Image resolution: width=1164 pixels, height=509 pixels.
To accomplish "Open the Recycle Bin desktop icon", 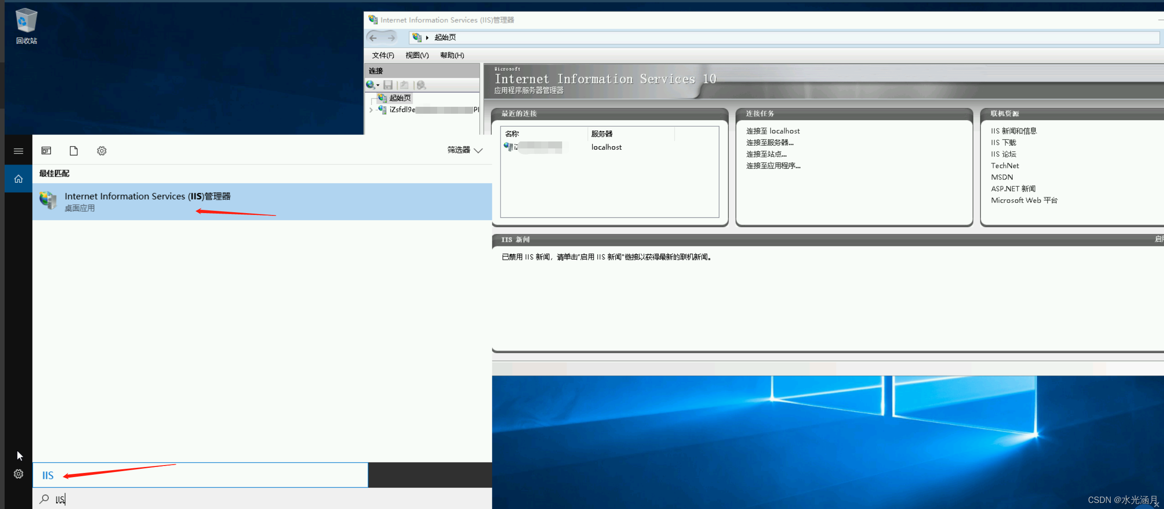I will click(26, 26).
